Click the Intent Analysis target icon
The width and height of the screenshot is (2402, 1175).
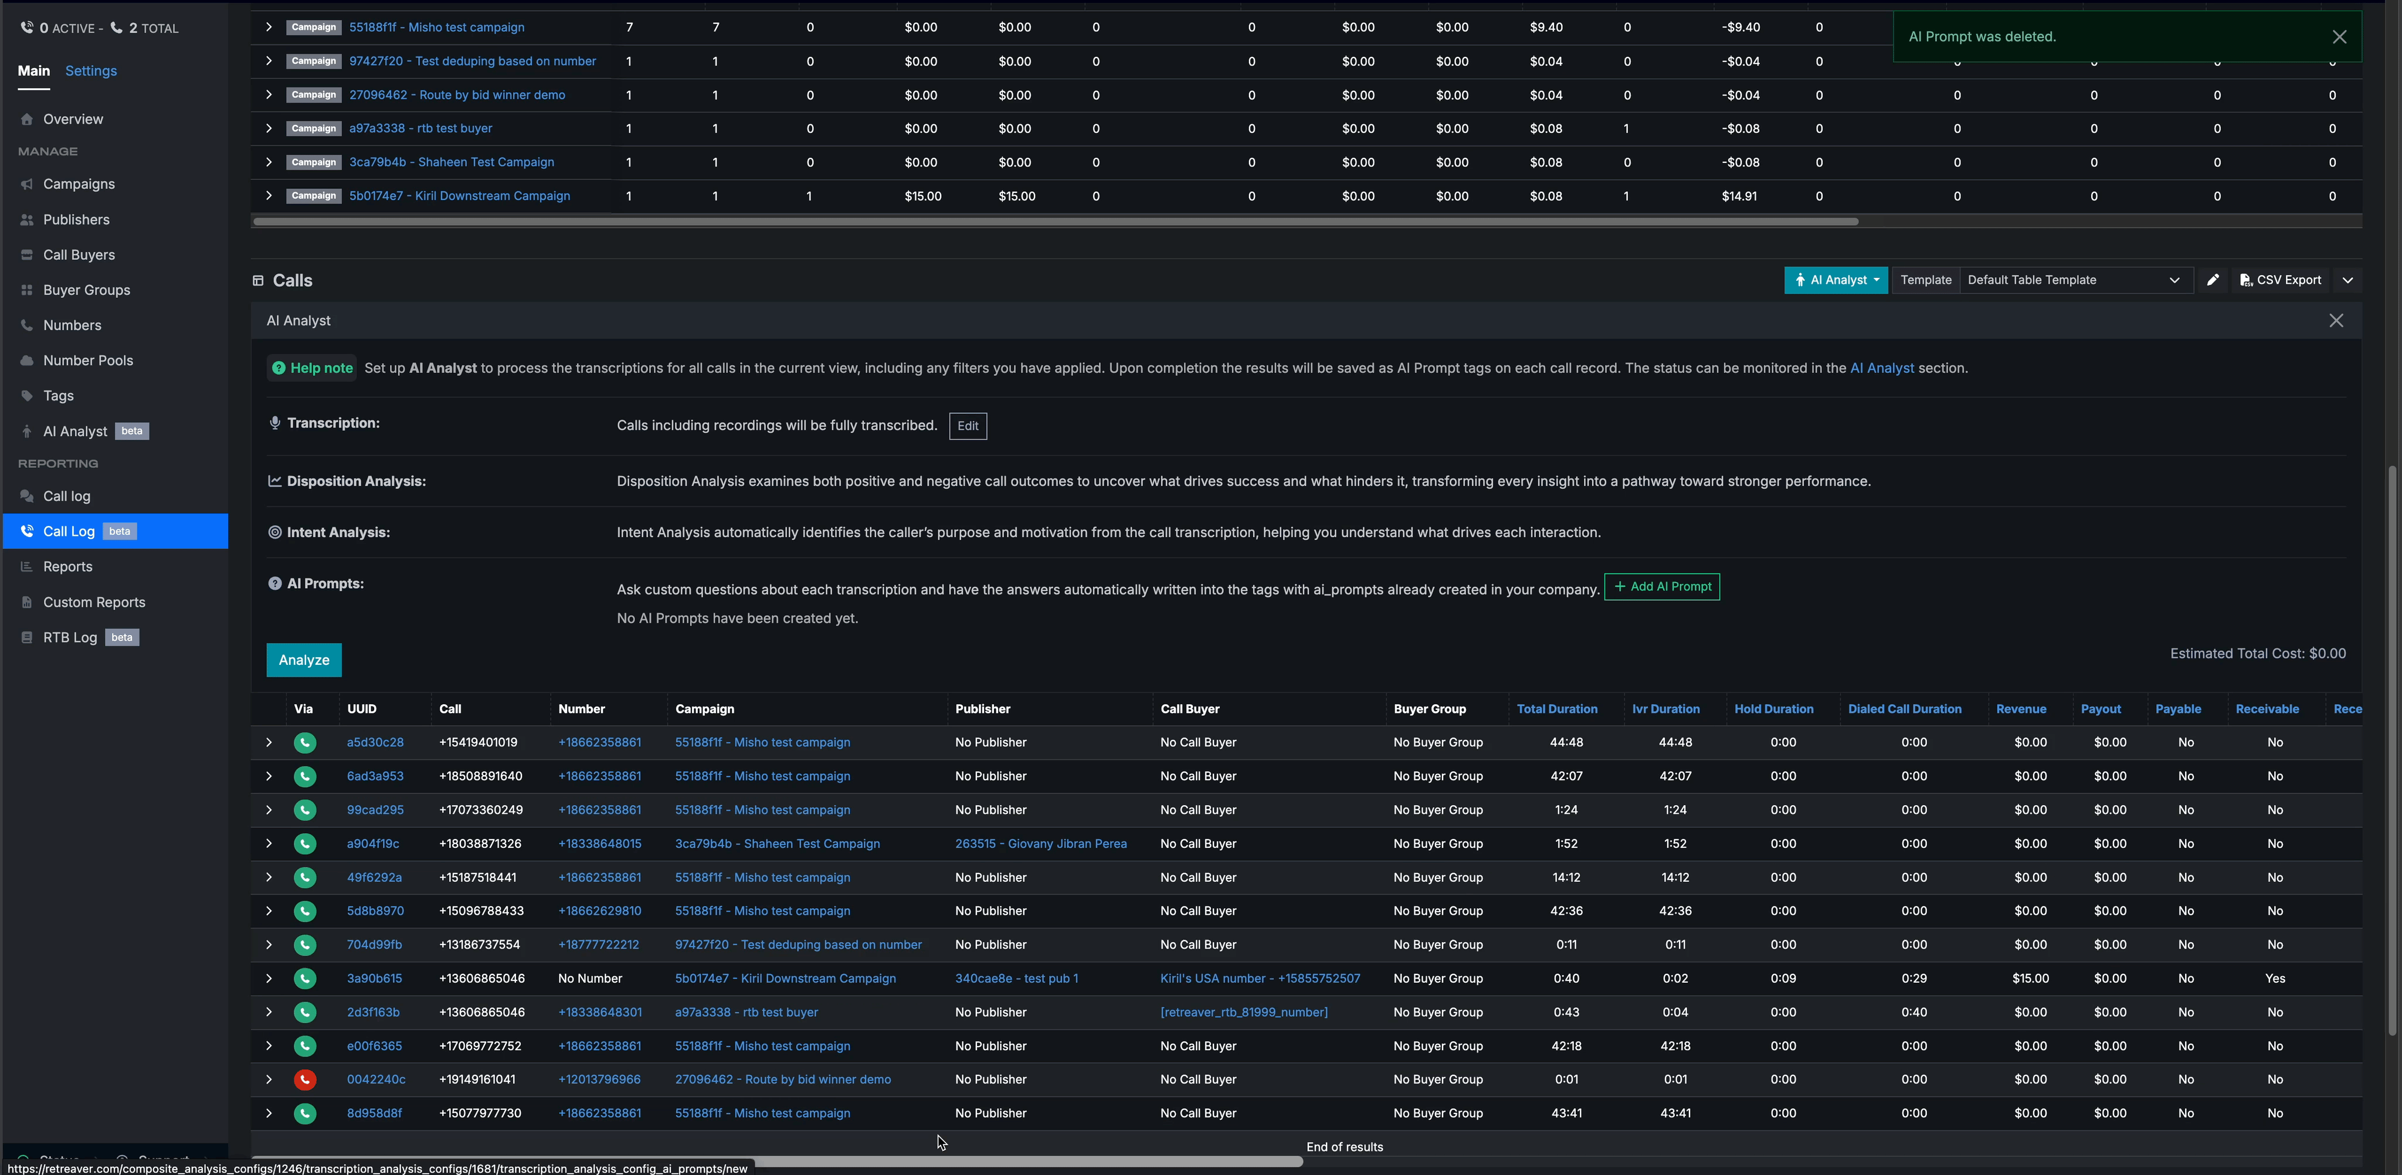[x=274, y=532]
